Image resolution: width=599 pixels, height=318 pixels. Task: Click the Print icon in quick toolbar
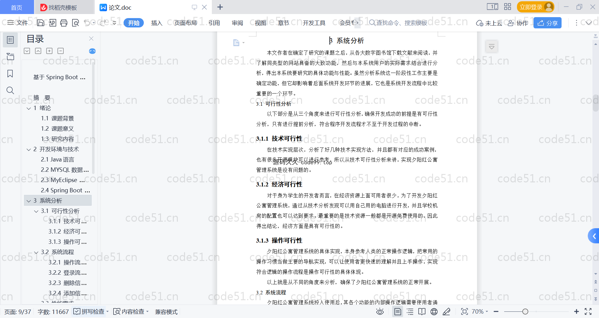point(64,23)
